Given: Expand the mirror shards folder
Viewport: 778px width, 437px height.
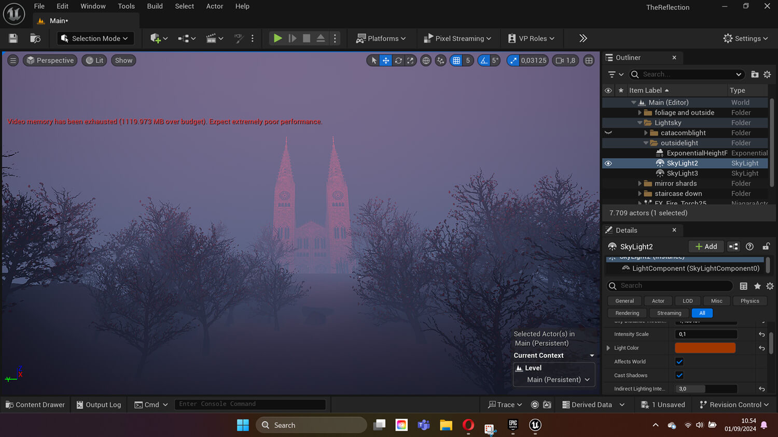Looking at the screenshot, I should (640, 183).
